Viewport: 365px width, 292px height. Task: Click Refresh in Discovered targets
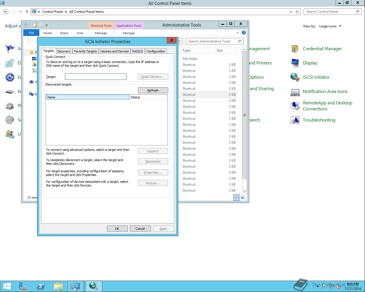pyautogui.click(x=153, y=90)
